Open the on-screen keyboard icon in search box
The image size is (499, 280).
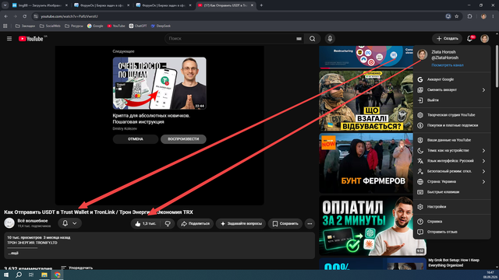click(x=299, y=39)
